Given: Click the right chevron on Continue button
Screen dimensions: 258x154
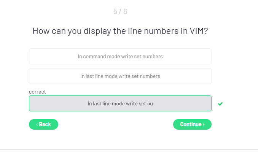Looking at the screenshot, I should [204, 124].
